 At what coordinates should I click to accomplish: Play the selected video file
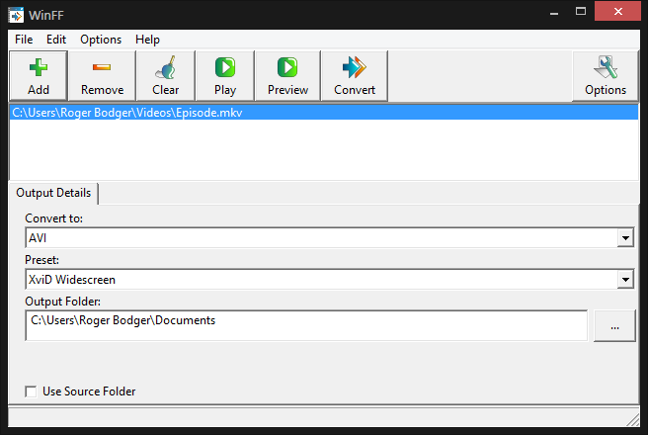pos(225,68)
